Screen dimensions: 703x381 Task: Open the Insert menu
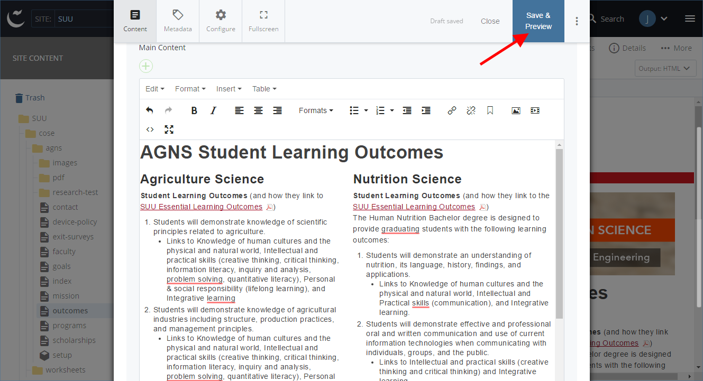click(x=229, y=89)
